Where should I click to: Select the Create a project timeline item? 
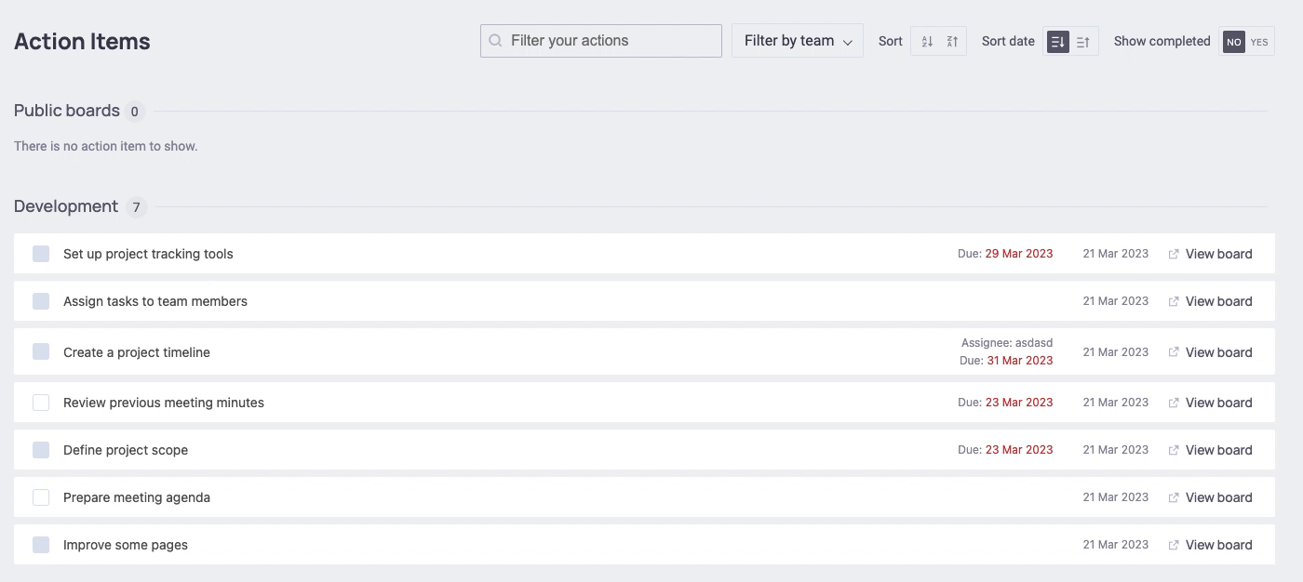pos(137,352)
